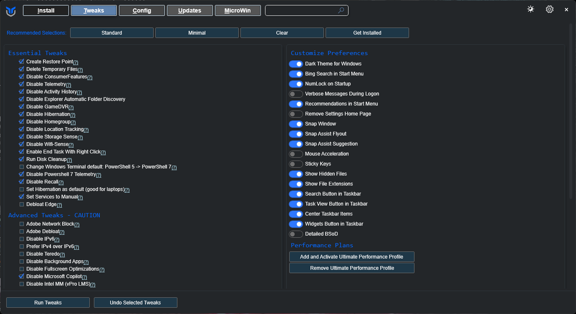Disable Show Hidden Files toggle
This screenshot has width=576, height=314.
point(296,174)
